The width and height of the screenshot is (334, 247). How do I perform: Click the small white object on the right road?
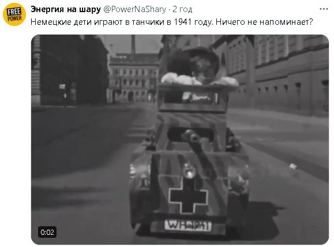point(293,166)
